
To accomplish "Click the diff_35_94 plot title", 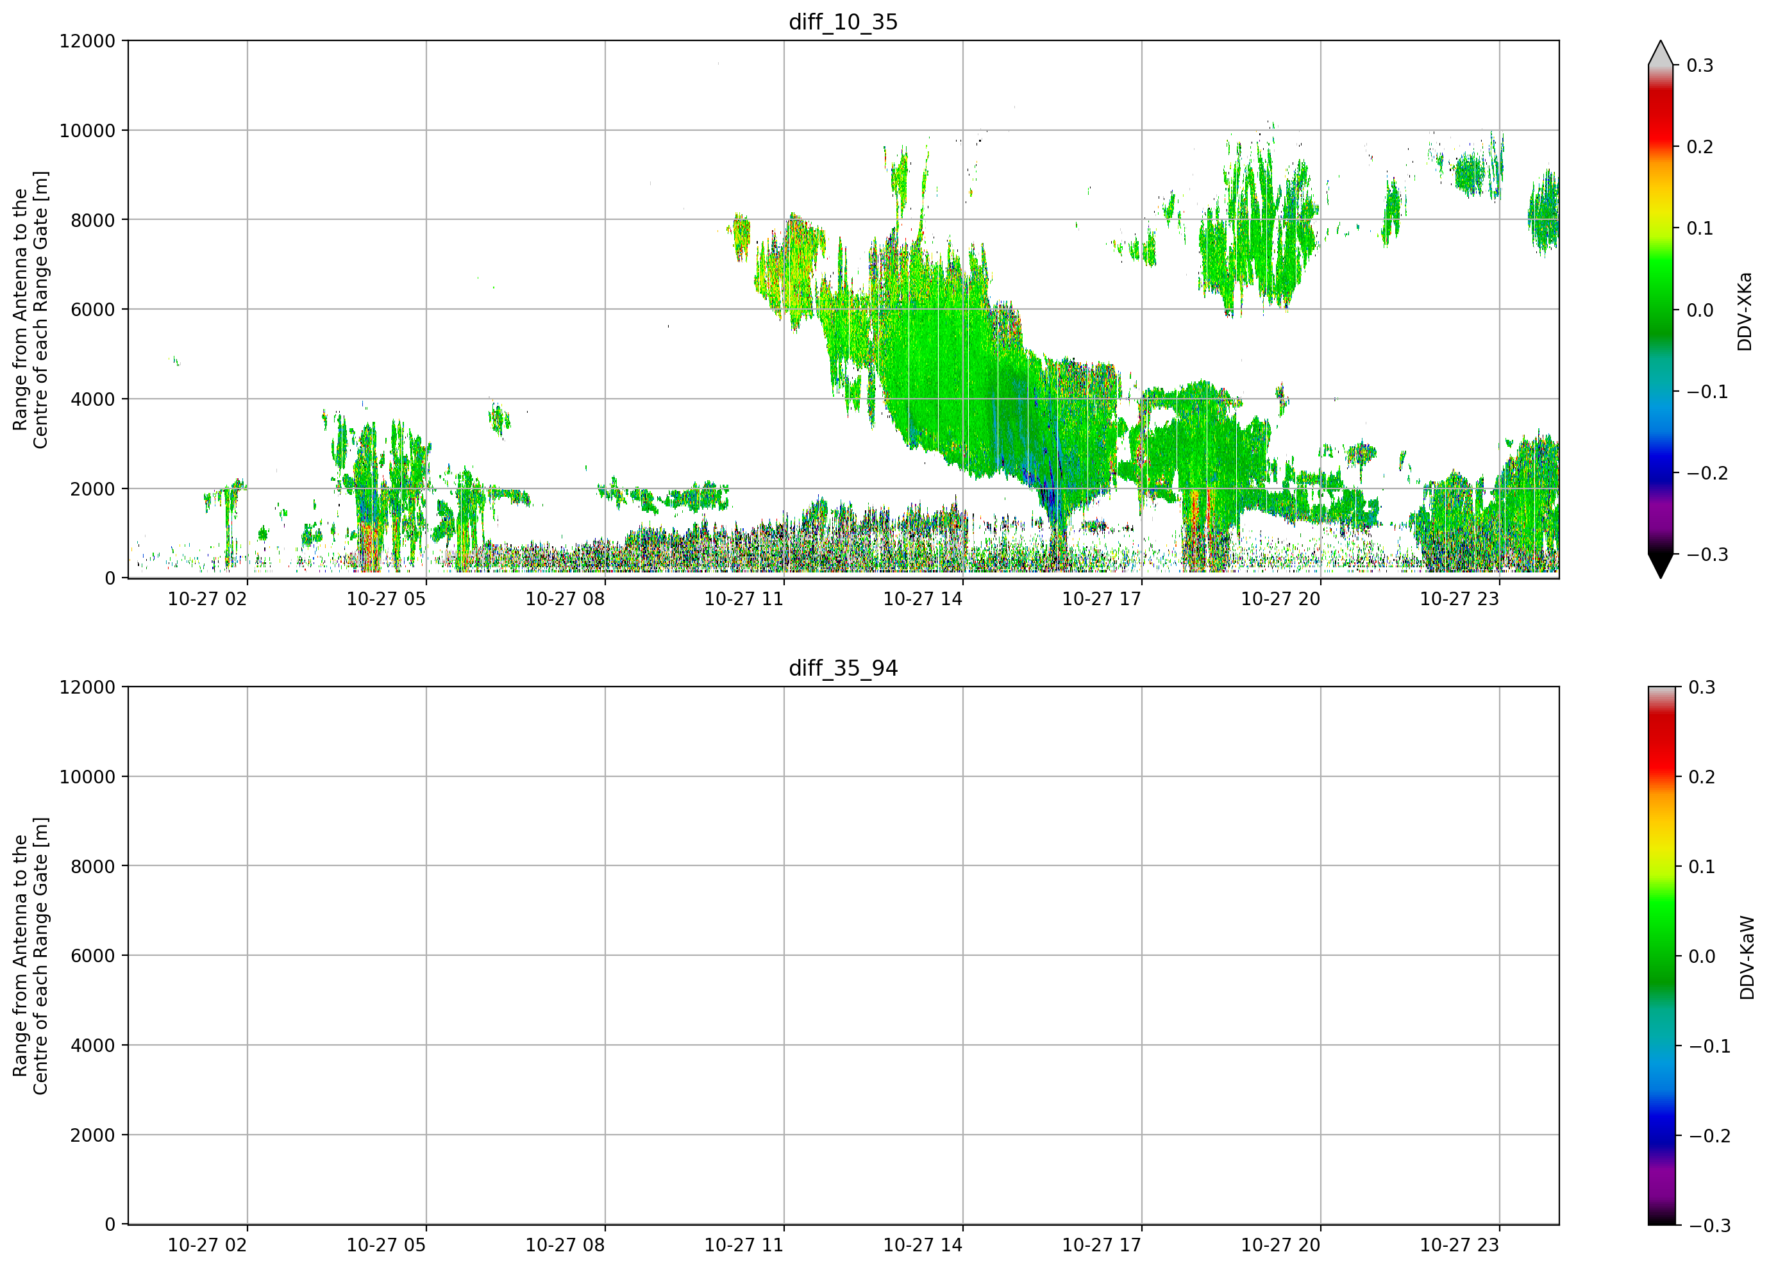I will 843,669.
